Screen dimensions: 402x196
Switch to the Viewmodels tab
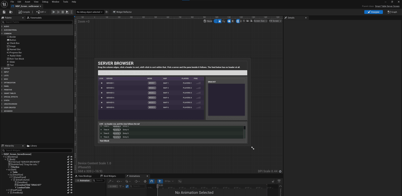click(x=34, y=18)
